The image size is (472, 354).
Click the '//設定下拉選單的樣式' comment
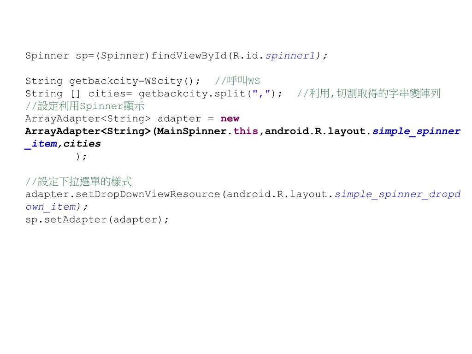[78, 182]
